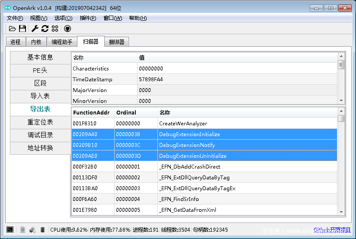The image size is (356, 239).
Task: Select the 导入表 sidebar section
Action: click(x=40, y=96)
